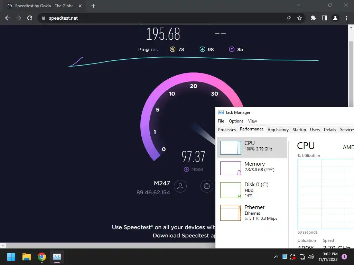
Task: Click the browser back arrow
Action: [x=8, y=18]
